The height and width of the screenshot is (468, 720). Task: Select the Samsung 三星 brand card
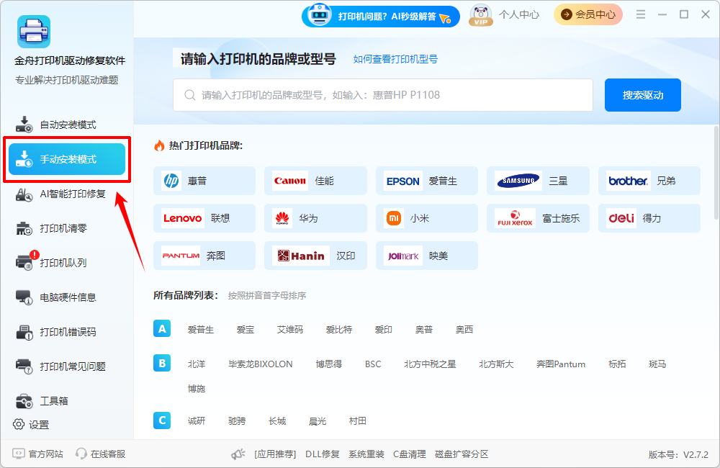click(x=538, y=181)
